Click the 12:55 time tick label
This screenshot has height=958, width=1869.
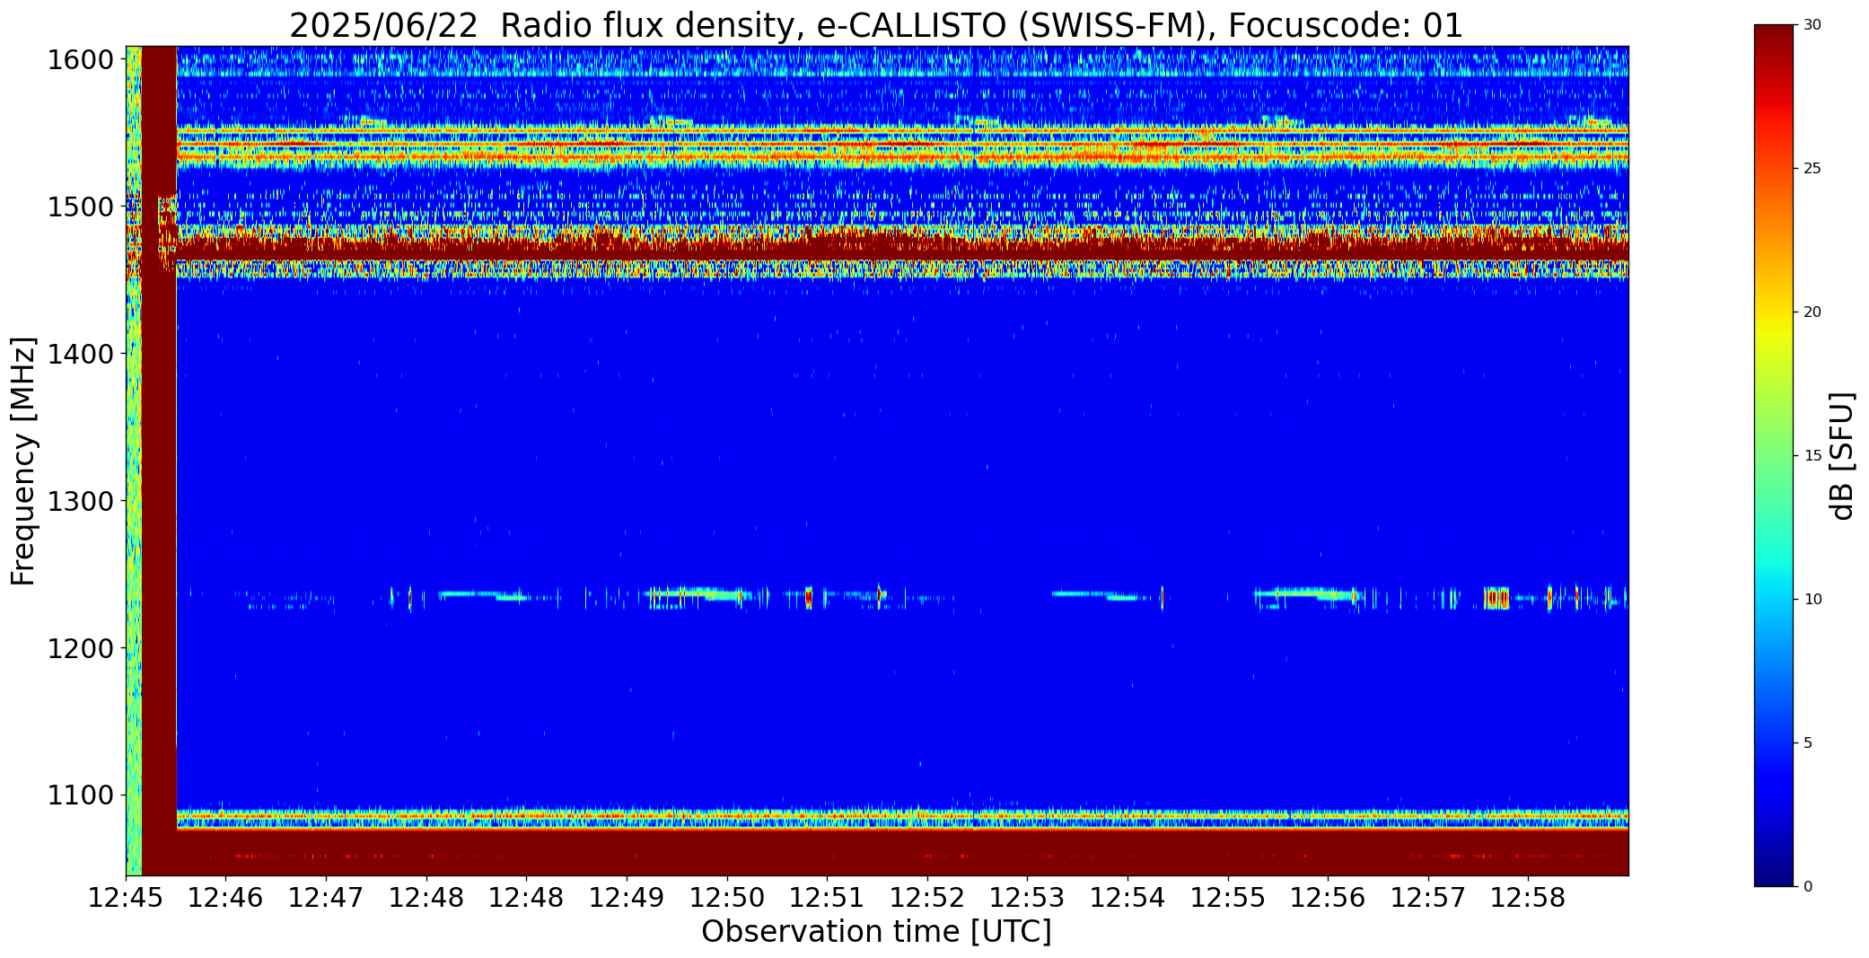1227,898
